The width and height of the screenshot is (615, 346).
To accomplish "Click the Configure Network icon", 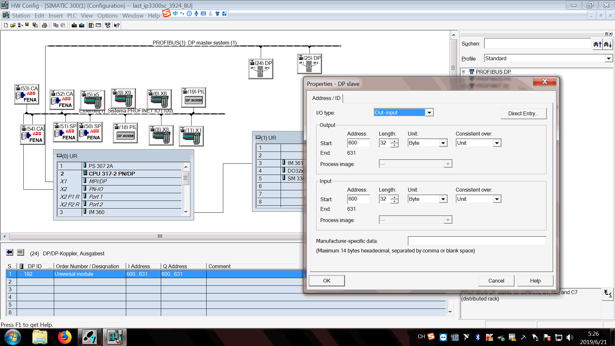I will coord(108,25).
